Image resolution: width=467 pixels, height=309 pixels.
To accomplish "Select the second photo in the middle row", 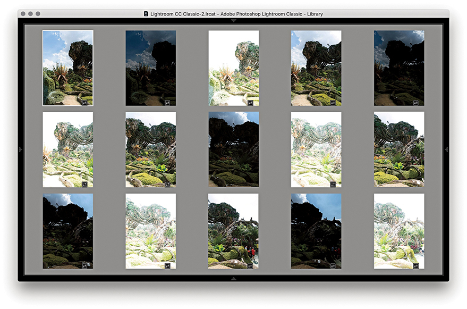I will [150, 149].
